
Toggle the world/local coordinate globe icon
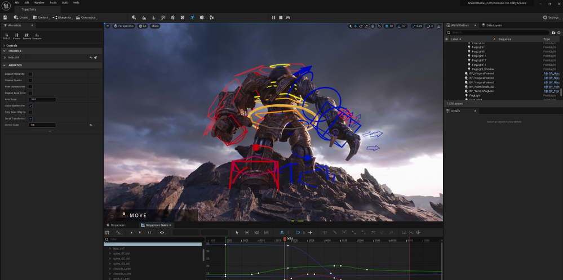tap(373, 26)
